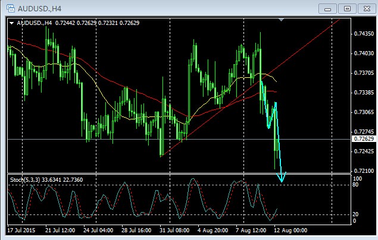Click the 0.72100 price scale label
The image size is (378, 240).
[364, 171]
